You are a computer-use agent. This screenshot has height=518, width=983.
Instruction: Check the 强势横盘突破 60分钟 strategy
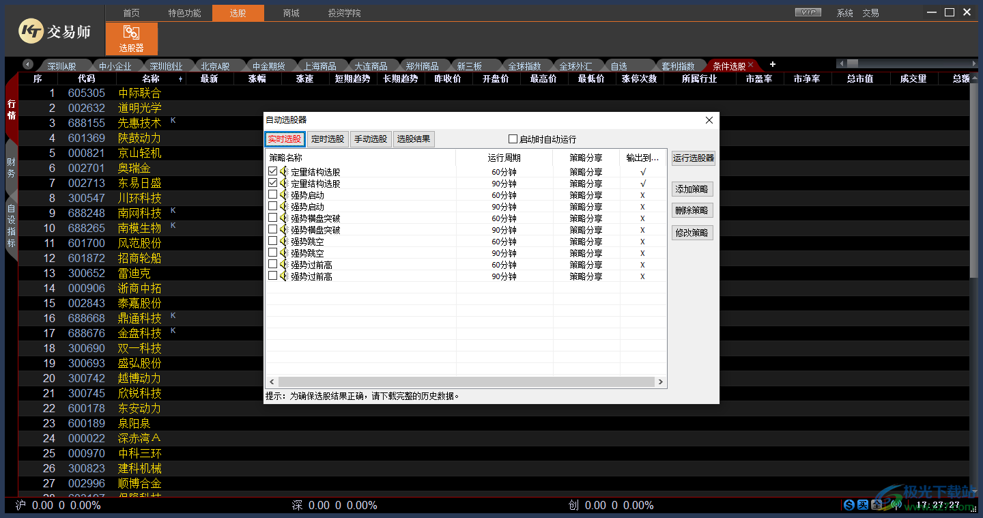click(272, 218)
